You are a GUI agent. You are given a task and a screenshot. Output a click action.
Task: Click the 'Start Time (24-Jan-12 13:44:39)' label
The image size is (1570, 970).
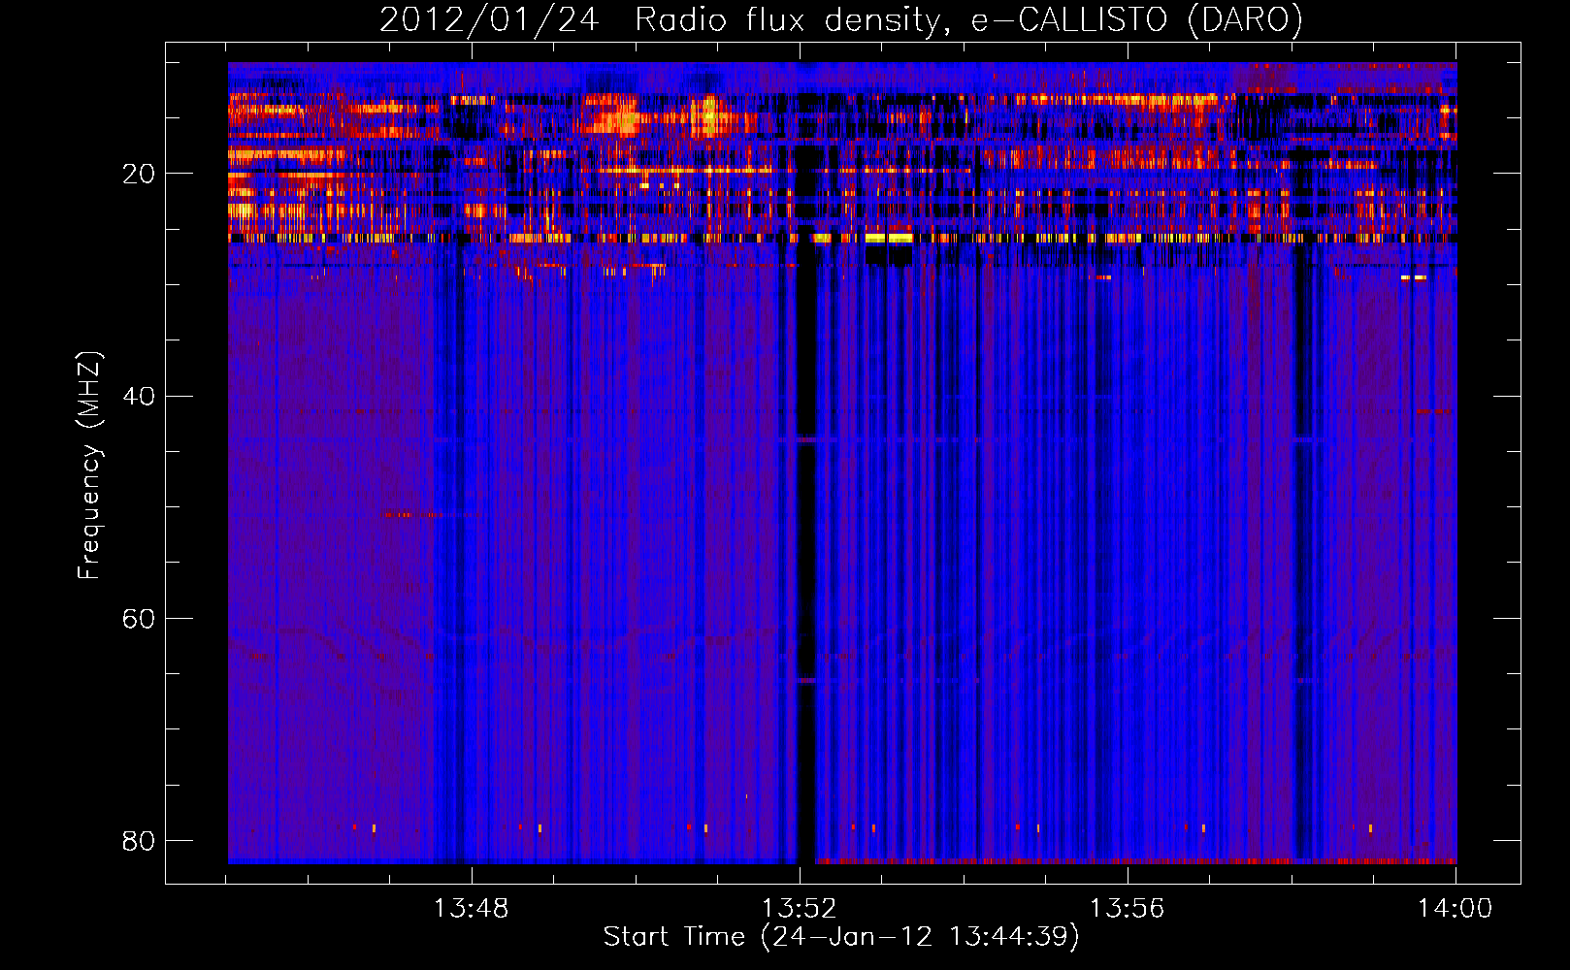841,937
